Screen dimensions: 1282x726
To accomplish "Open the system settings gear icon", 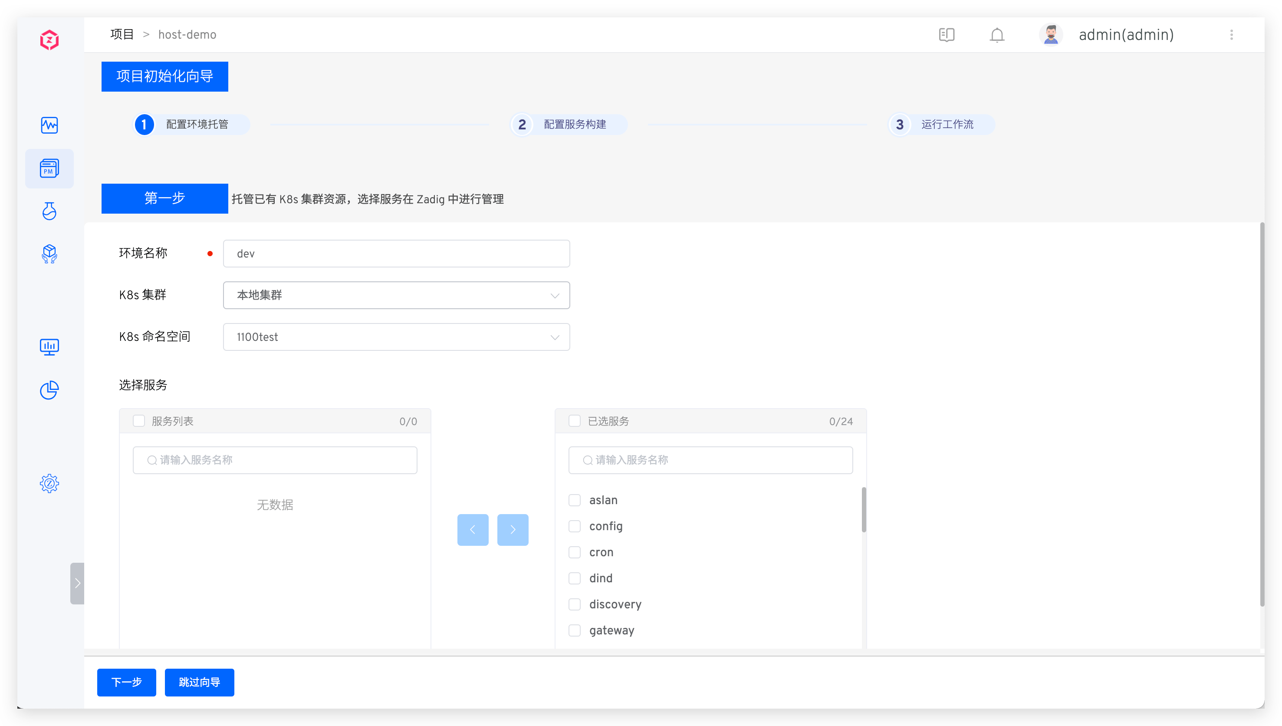I will [x=49, y=483].
